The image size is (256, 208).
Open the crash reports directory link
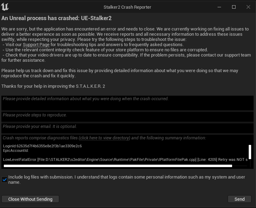105,138
